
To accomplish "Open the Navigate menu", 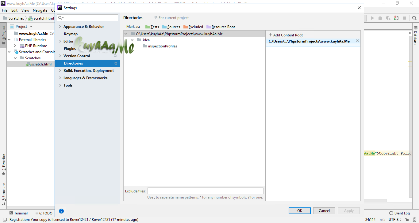I will pos(40,10).
